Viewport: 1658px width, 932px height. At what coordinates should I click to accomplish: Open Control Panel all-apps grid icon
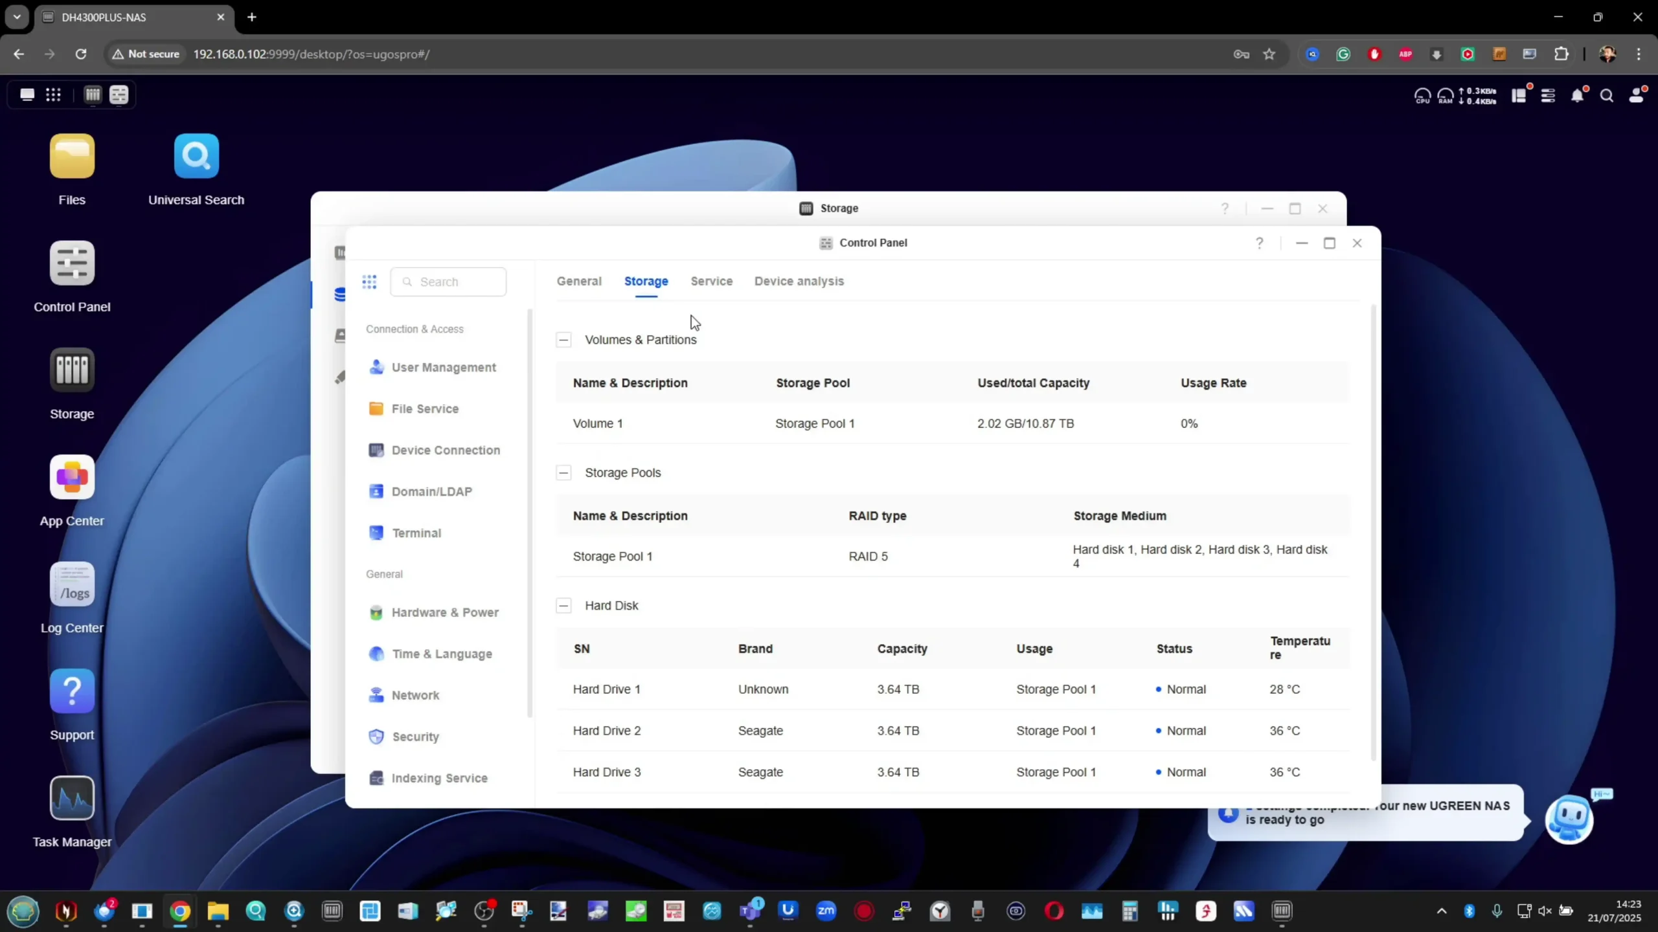(x=369, y=282)
